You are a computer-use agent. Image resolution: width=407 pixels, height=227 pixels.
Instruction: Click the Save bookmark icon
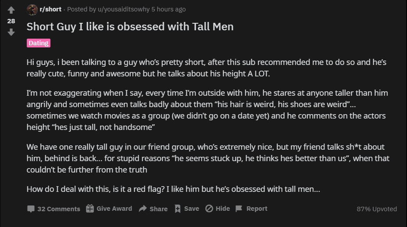(x=178, y=209)
